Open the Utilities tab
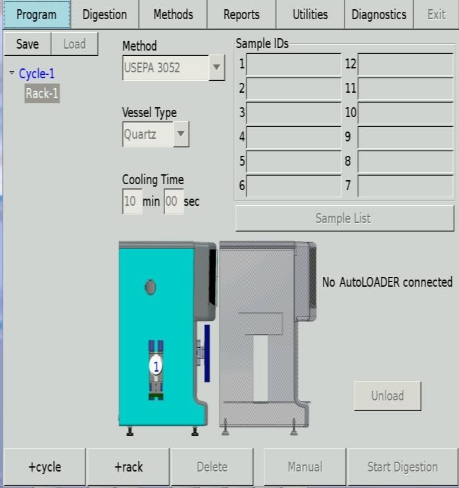Screen dimensions: 459x488 tap(310, 14)
